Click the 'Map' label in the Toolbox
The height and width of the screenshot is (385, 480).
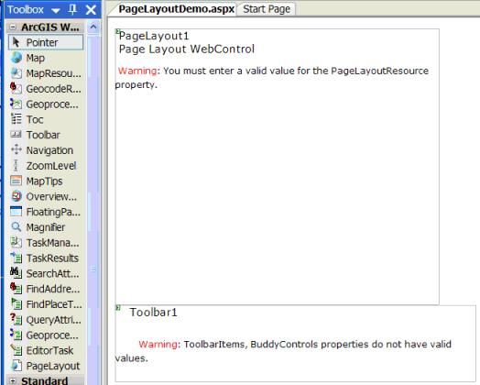pyautogui.click(x=35, y=58)
